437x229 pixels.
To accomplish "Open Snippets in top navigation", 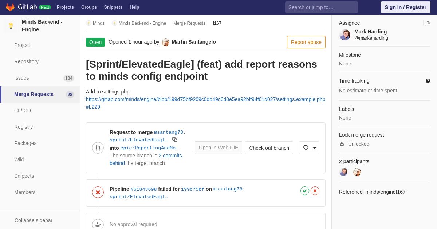I will pyautogui.click(x=113, y=7).
